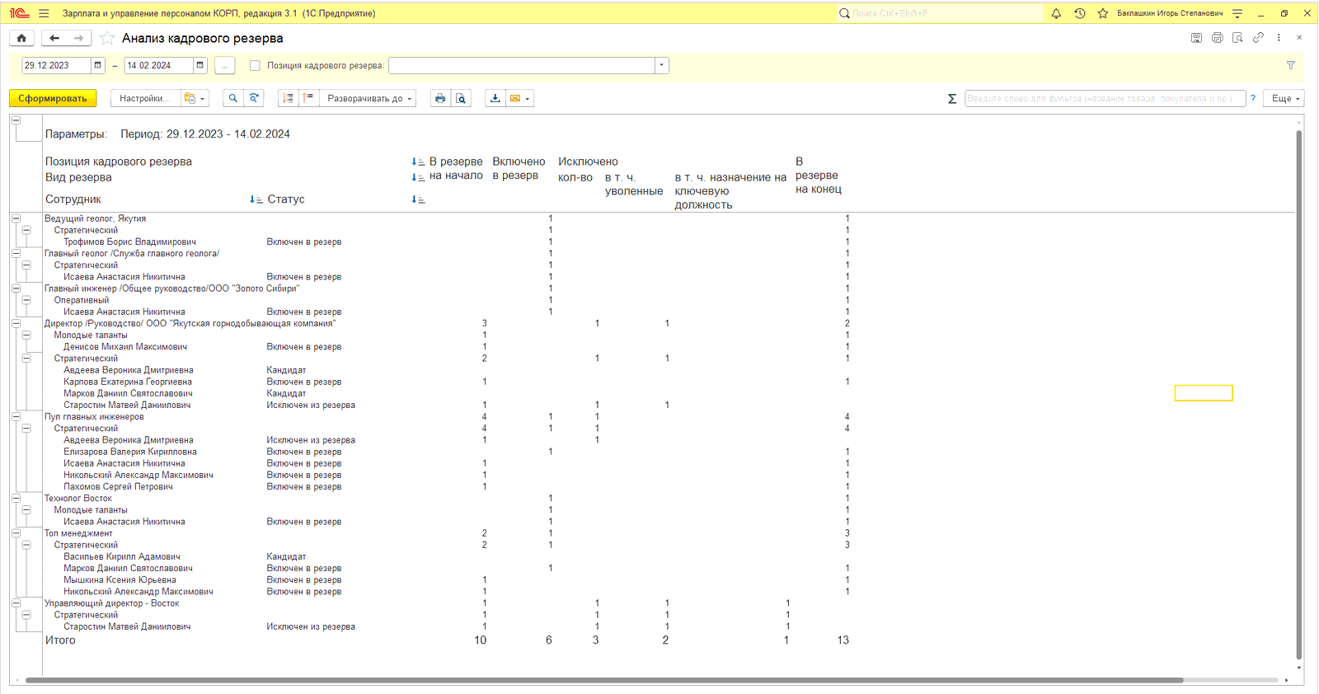The width and height of the screenshot is (1319, 694).
Task: Collapse the Технолог Восток group
Action: (x=16, y=499)
